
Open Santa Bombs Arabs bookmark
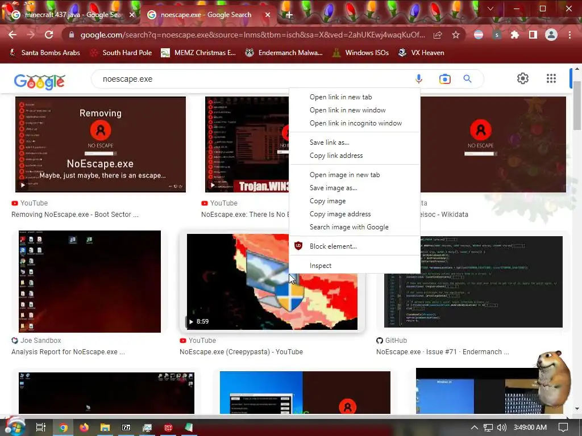(44, 53)
